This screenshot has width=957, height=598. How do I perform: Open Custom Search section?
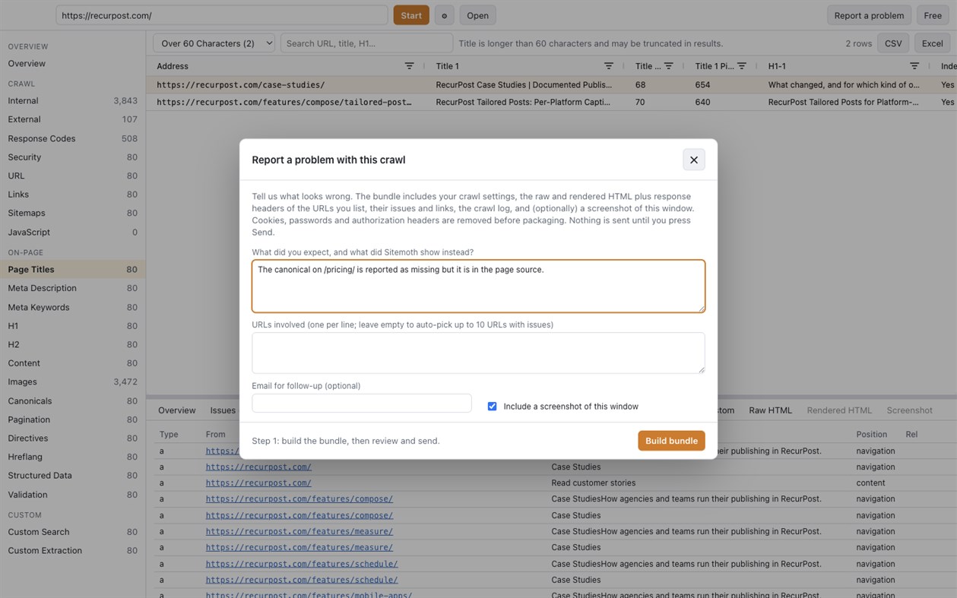tap(73, 532)
